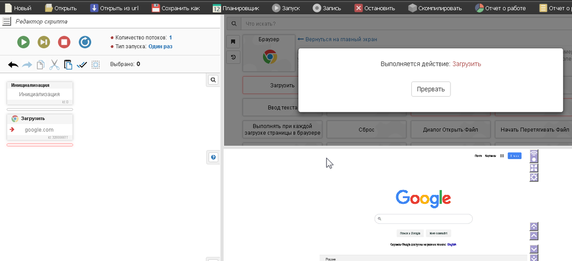The image size is (572, 261).
Task: Click Новый in the top toolbar
Action: (18, 8)
